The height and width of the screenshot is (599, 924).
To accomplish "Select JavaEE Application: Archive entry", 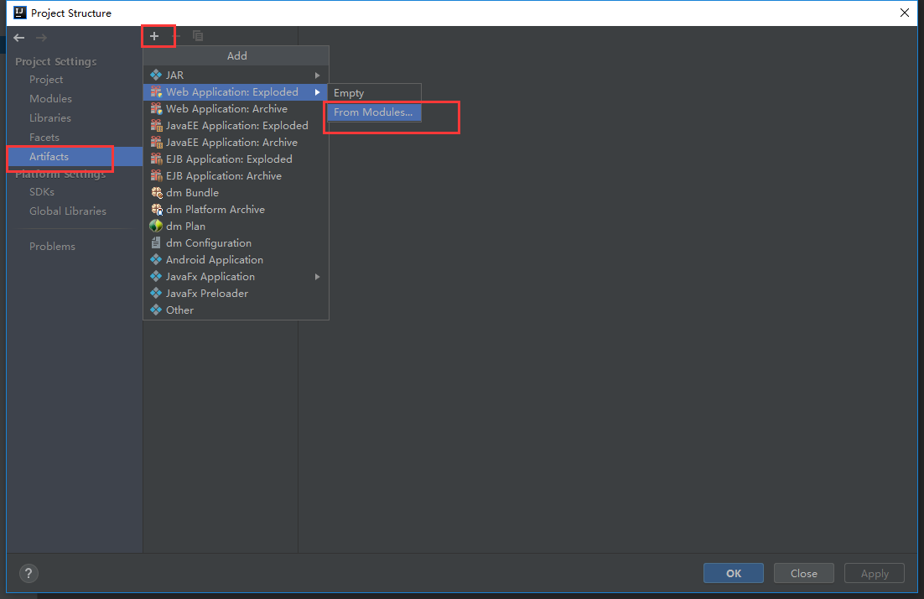I will click(x=236, y=142).
